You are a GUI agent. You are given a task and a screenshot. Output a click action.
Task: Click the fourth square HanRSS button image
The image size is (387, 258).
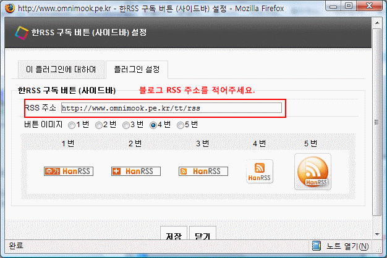[260, 172]
